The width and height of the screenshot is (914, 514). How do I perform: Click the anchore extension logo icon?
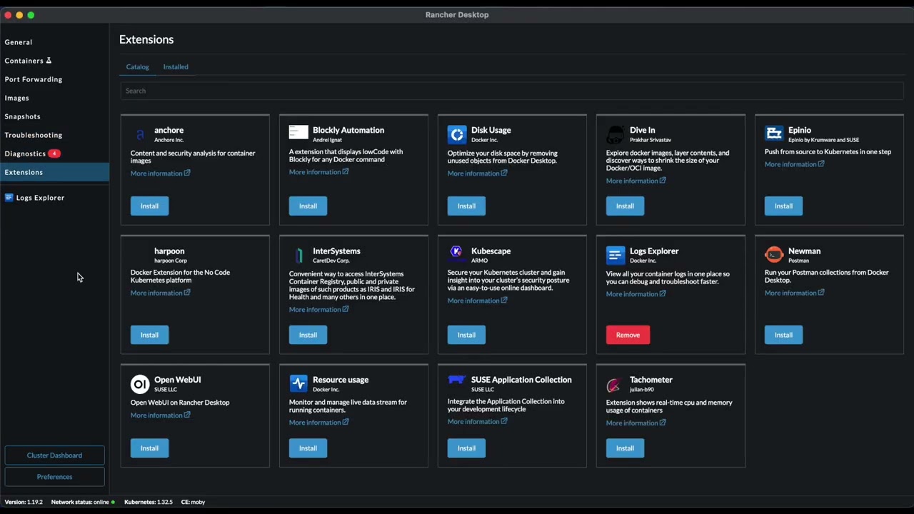click(x=140, y=134)
